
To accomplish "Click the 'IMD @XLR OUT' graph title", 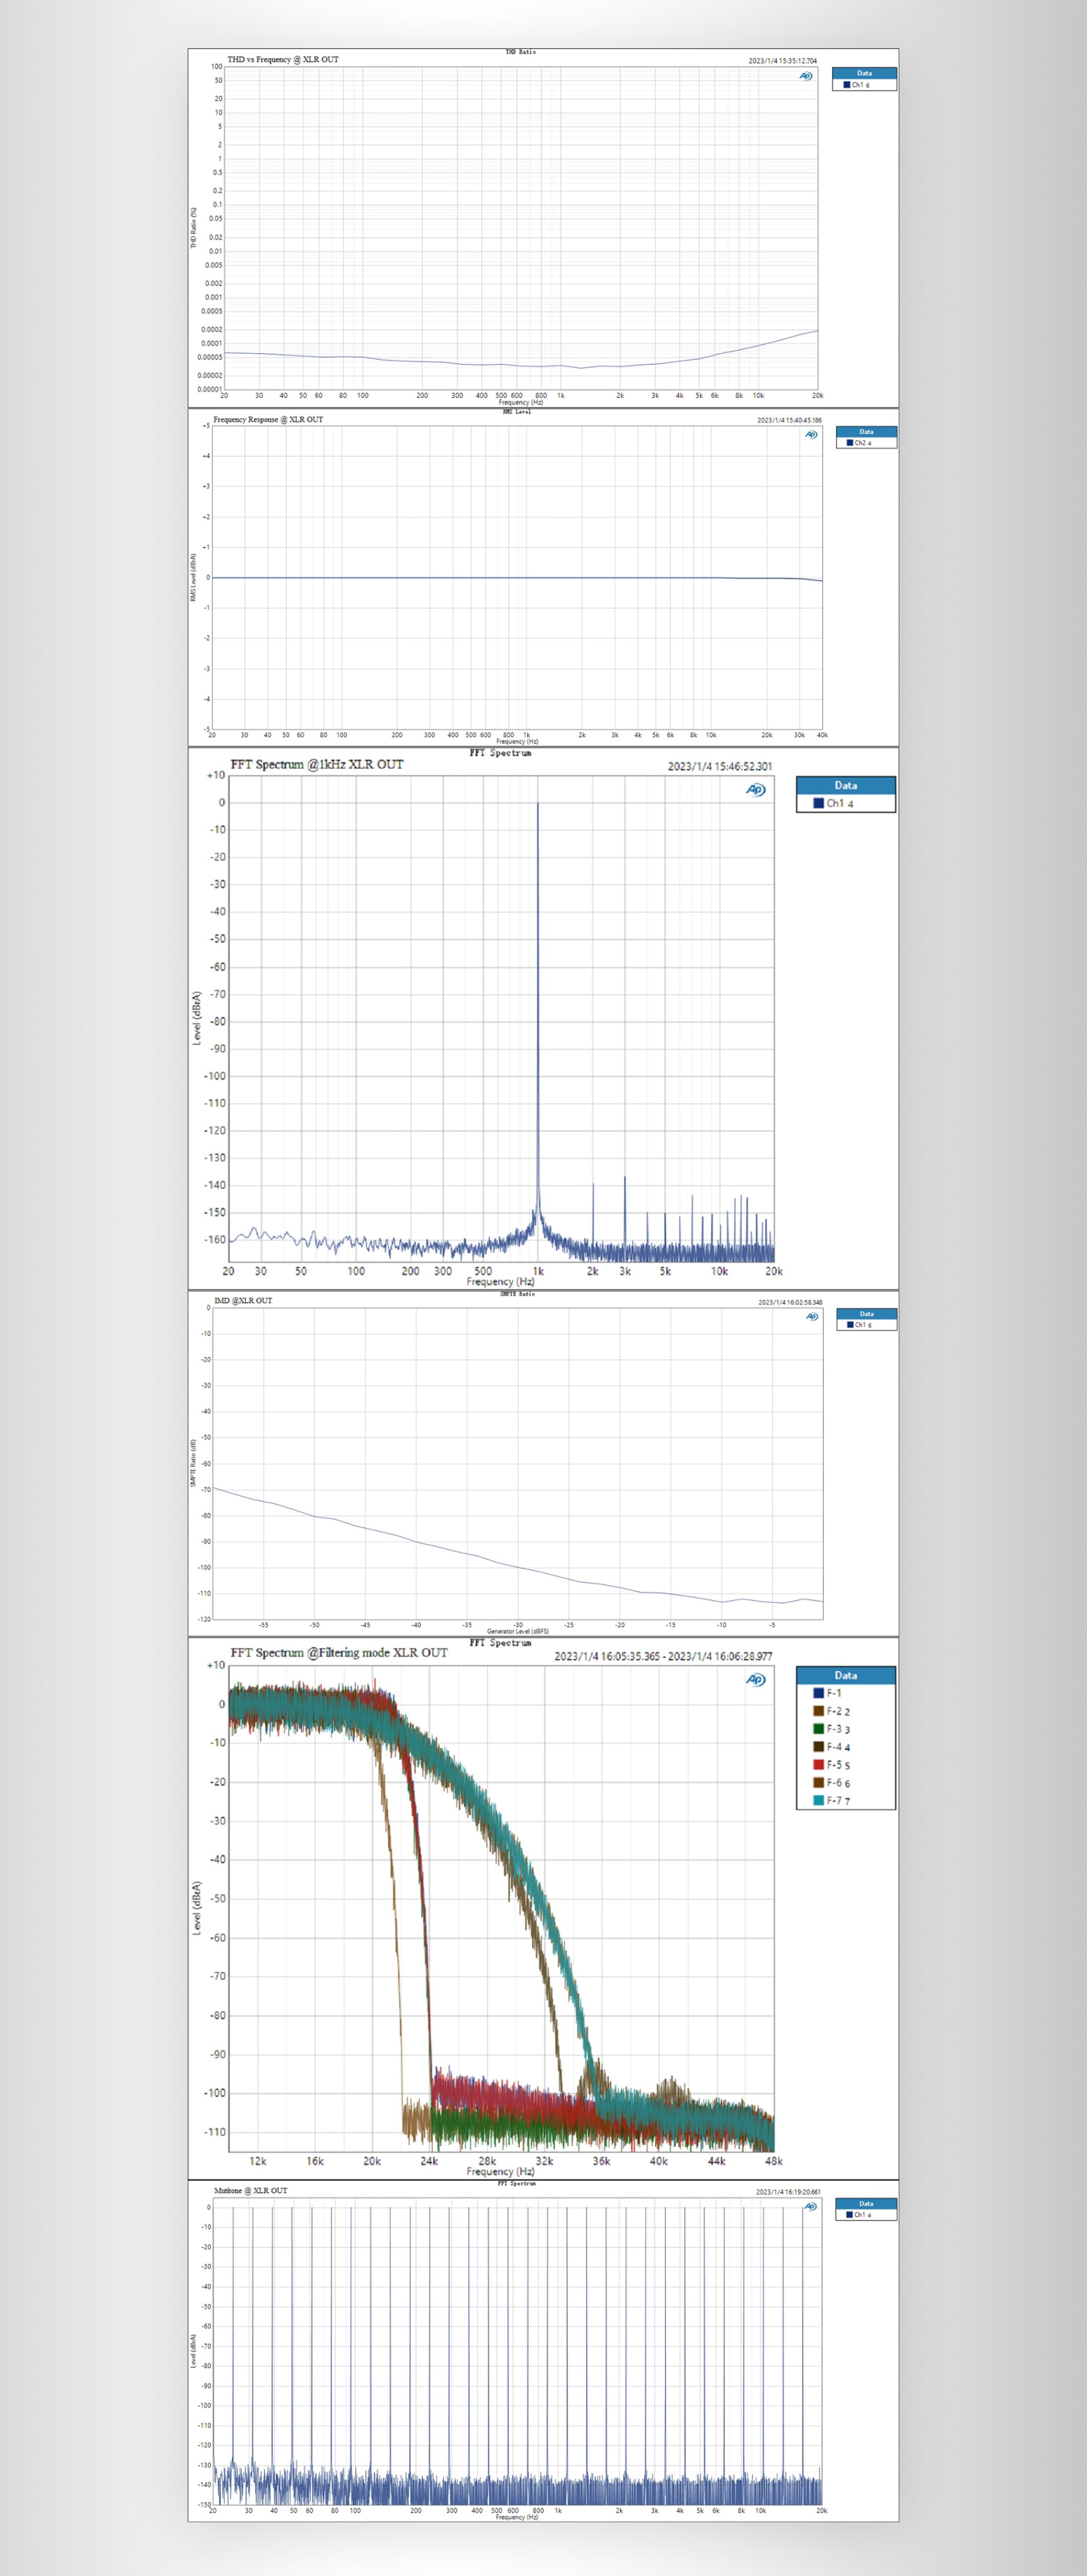I will coord(243,1301).
